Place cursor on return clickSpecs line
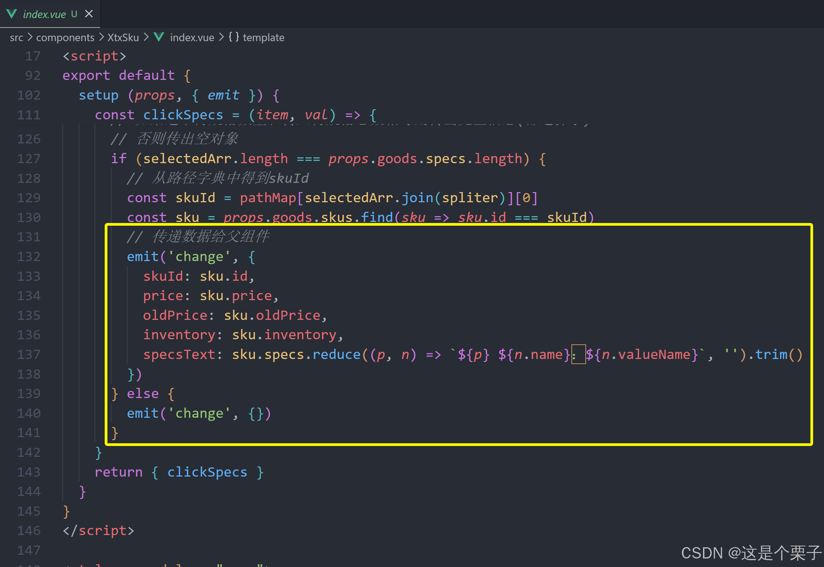The height and width of the screenshot is (567, 824). tap(179, 472)
